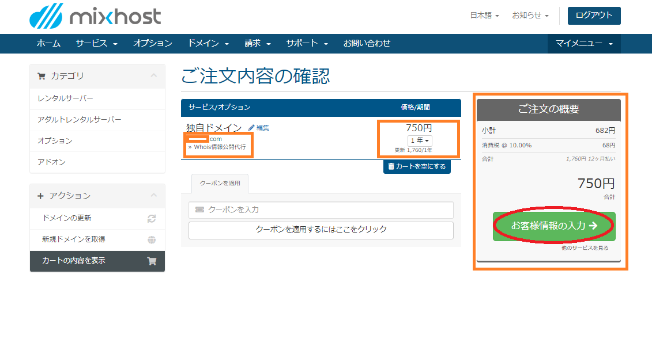Click the cart icon on カートの内容を表示
The image size is (652, 339).
[151, 261]
